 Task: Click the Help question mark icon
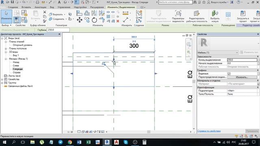(x=238, y=2)
